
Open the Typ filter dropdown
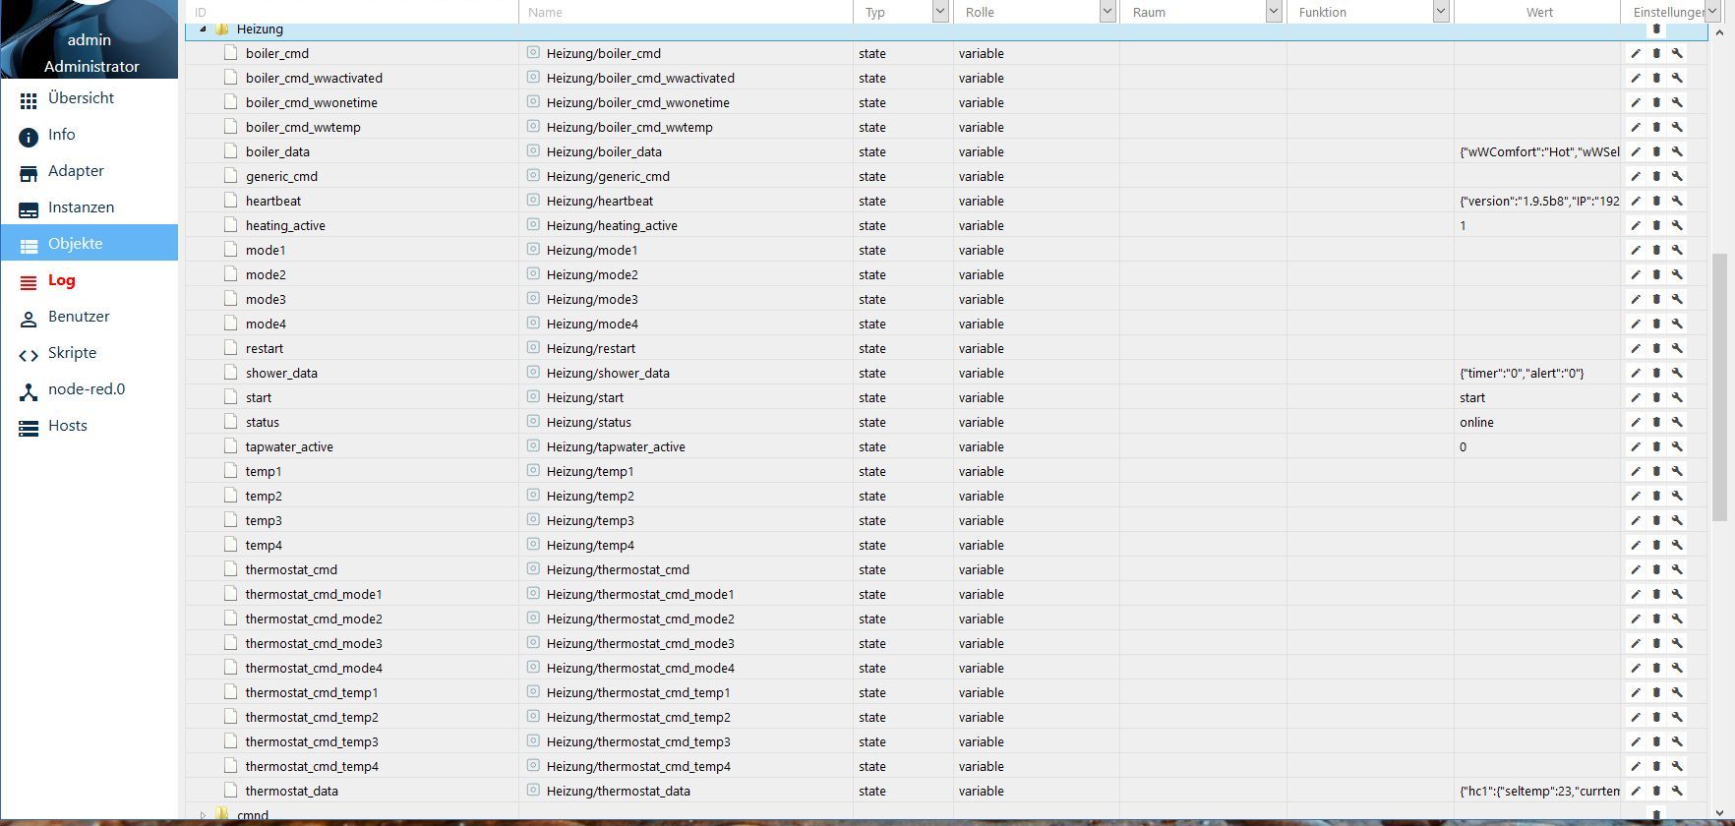[939, 12]
